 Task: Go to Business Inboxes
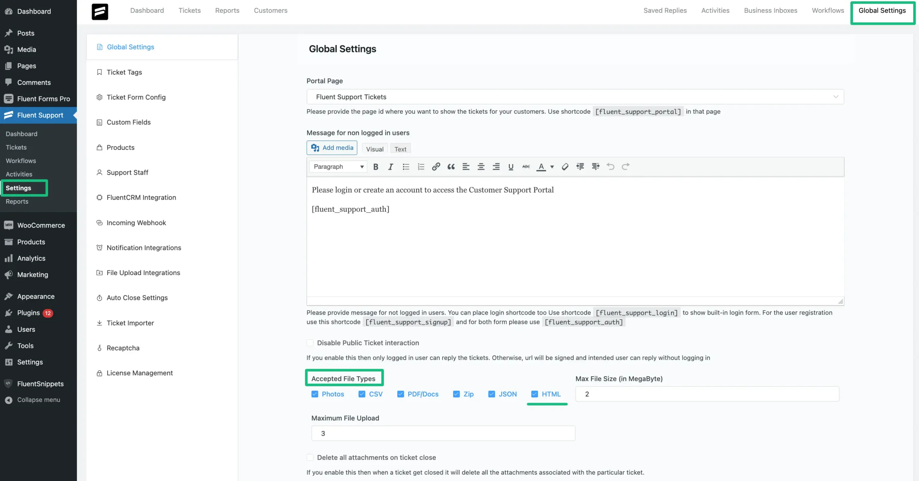pos(770,10)
